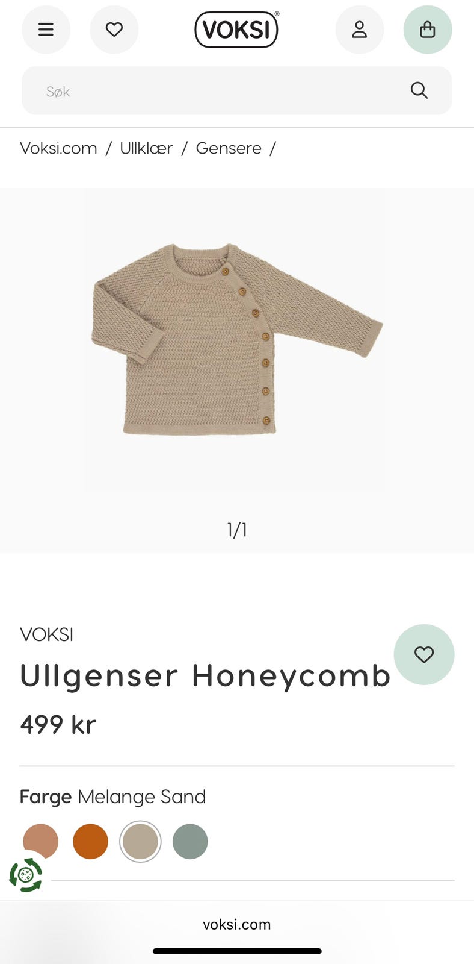The image size is (474, 964).
Task: Select the dusty pink color swatch
Action: 41,842
